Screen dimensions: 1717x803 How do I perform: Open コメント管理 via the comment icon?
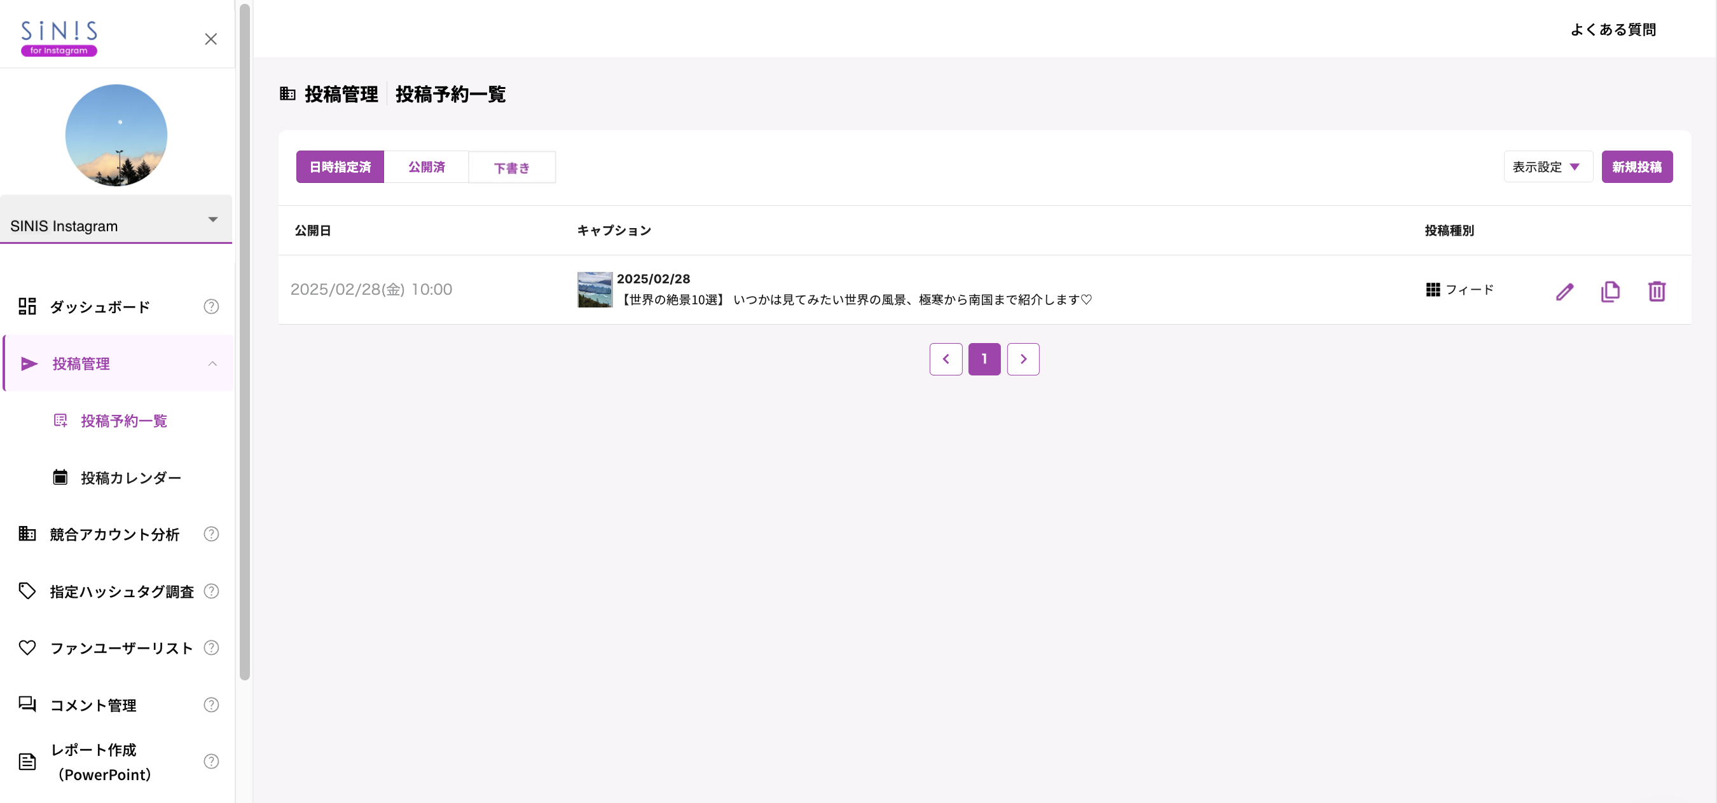tap(27, 705)
